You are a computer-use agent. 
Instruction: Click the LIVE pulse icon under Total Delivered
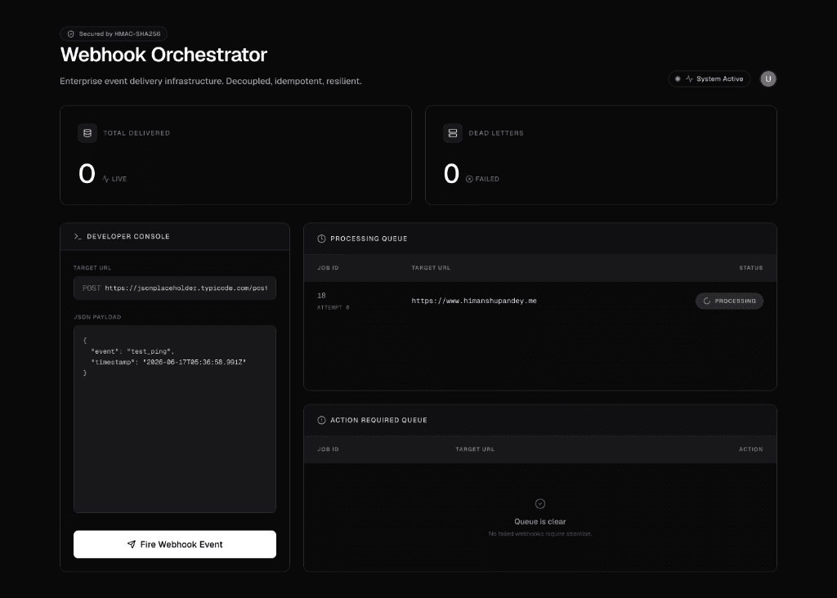click(105, 179)
